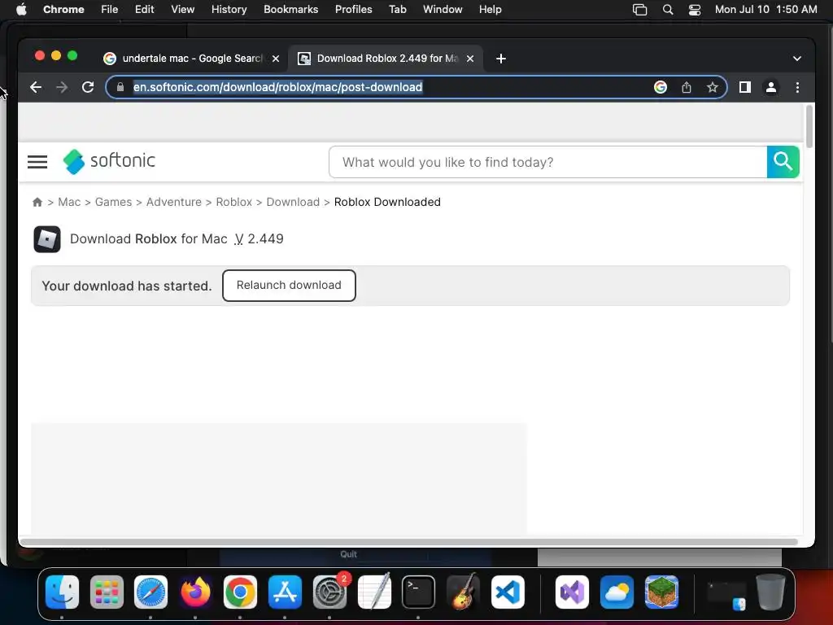
Task: Open Launchpad from the dock
Action: click(107, 592)
